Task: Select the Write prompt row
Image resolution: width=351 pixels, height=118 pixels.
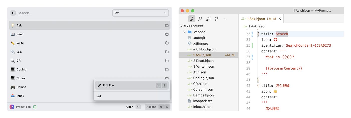Action: (x=90, y=43)
